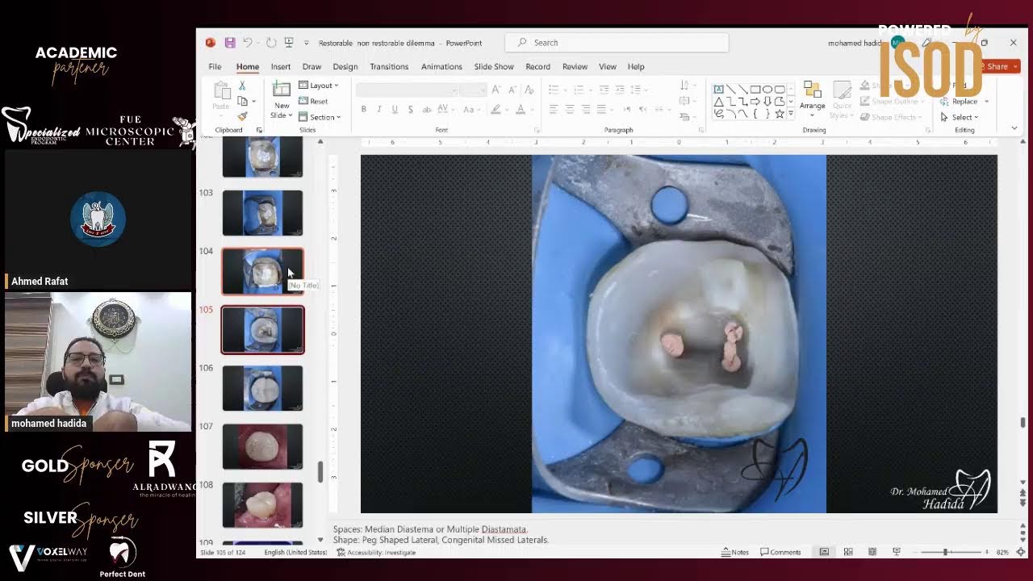Screen dimensions: 1033x581
Task: Select the Star shape in gallery
Action: (x=780, y=114)
